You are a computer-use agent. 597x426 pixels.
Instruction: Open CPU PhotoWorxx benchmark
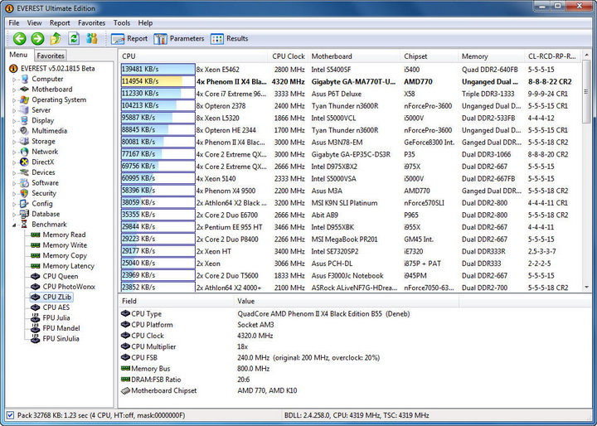click(x=69, y=287)
